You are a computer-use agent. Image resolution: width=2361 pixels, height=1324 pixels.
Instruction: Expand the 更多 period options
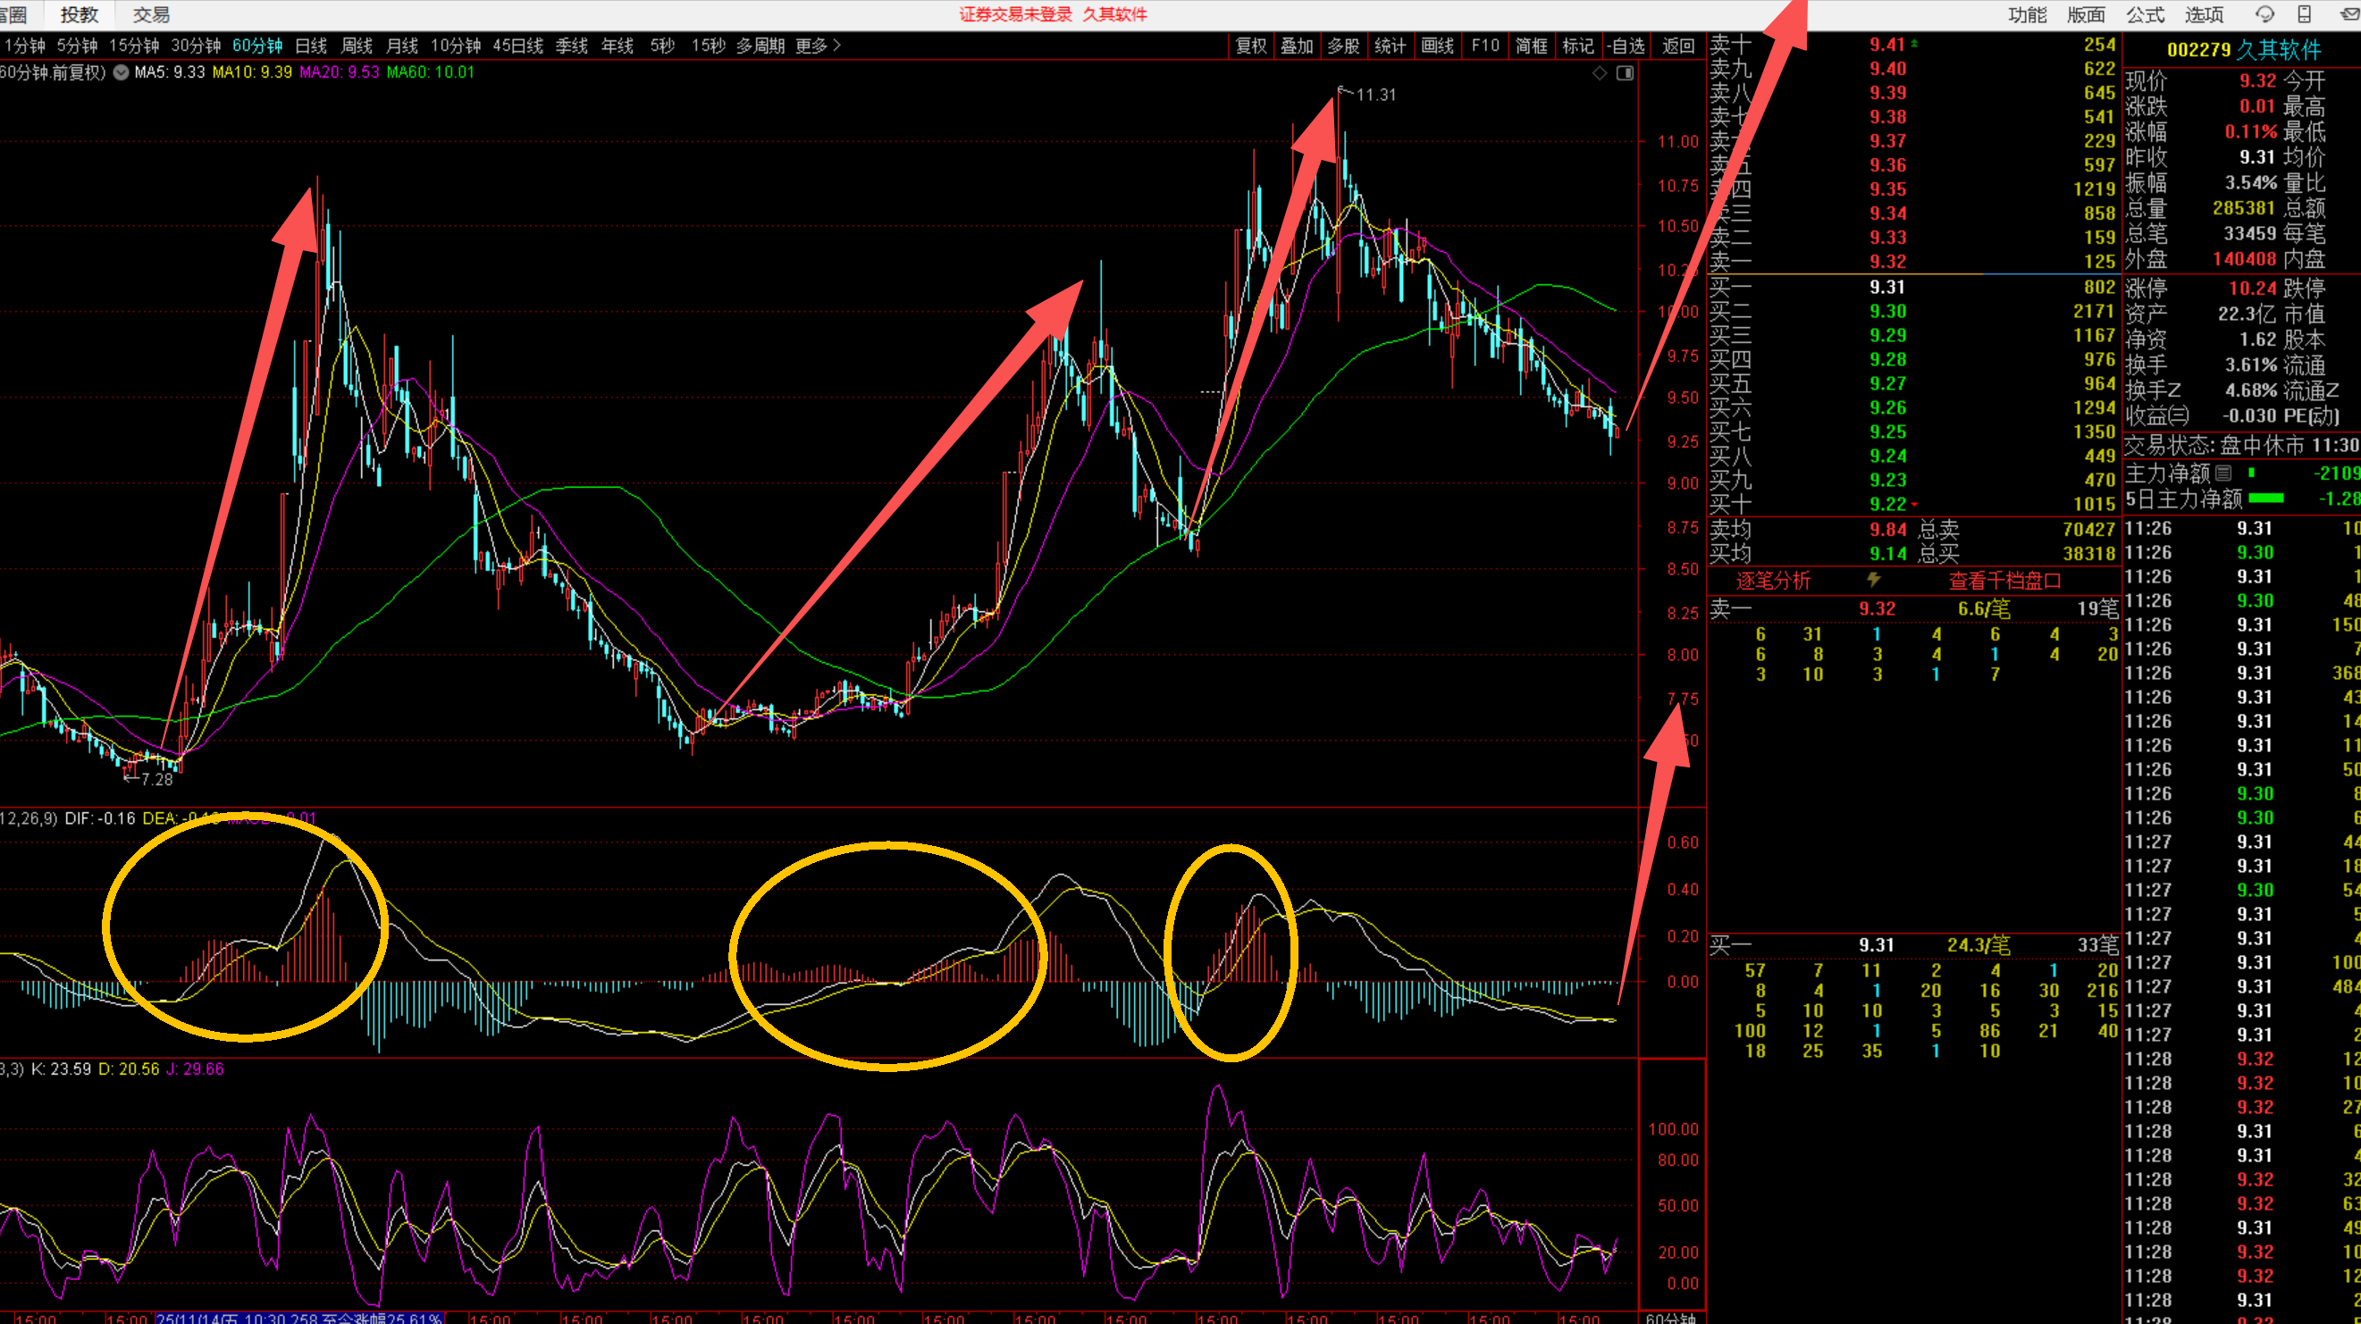818,46
